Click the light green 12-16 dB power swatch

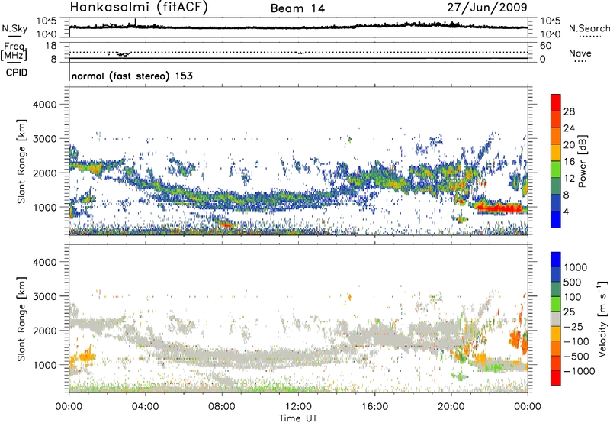[556, 170]
